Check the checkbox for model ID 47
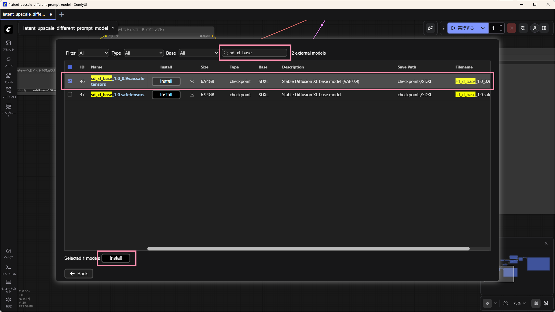The image size is (555, 312). (70, 94)
